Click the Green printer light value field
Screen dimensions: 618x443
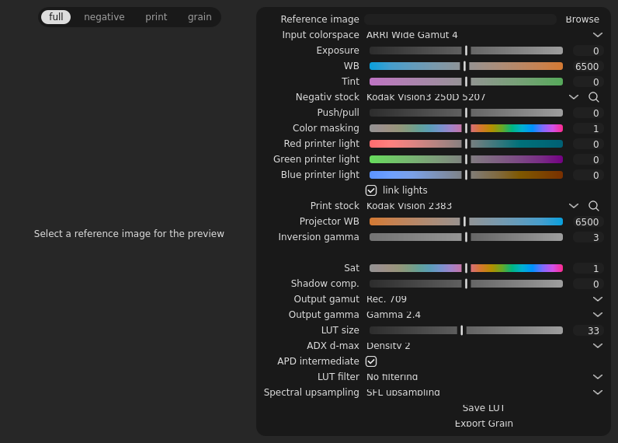click(x=587, y=160)
